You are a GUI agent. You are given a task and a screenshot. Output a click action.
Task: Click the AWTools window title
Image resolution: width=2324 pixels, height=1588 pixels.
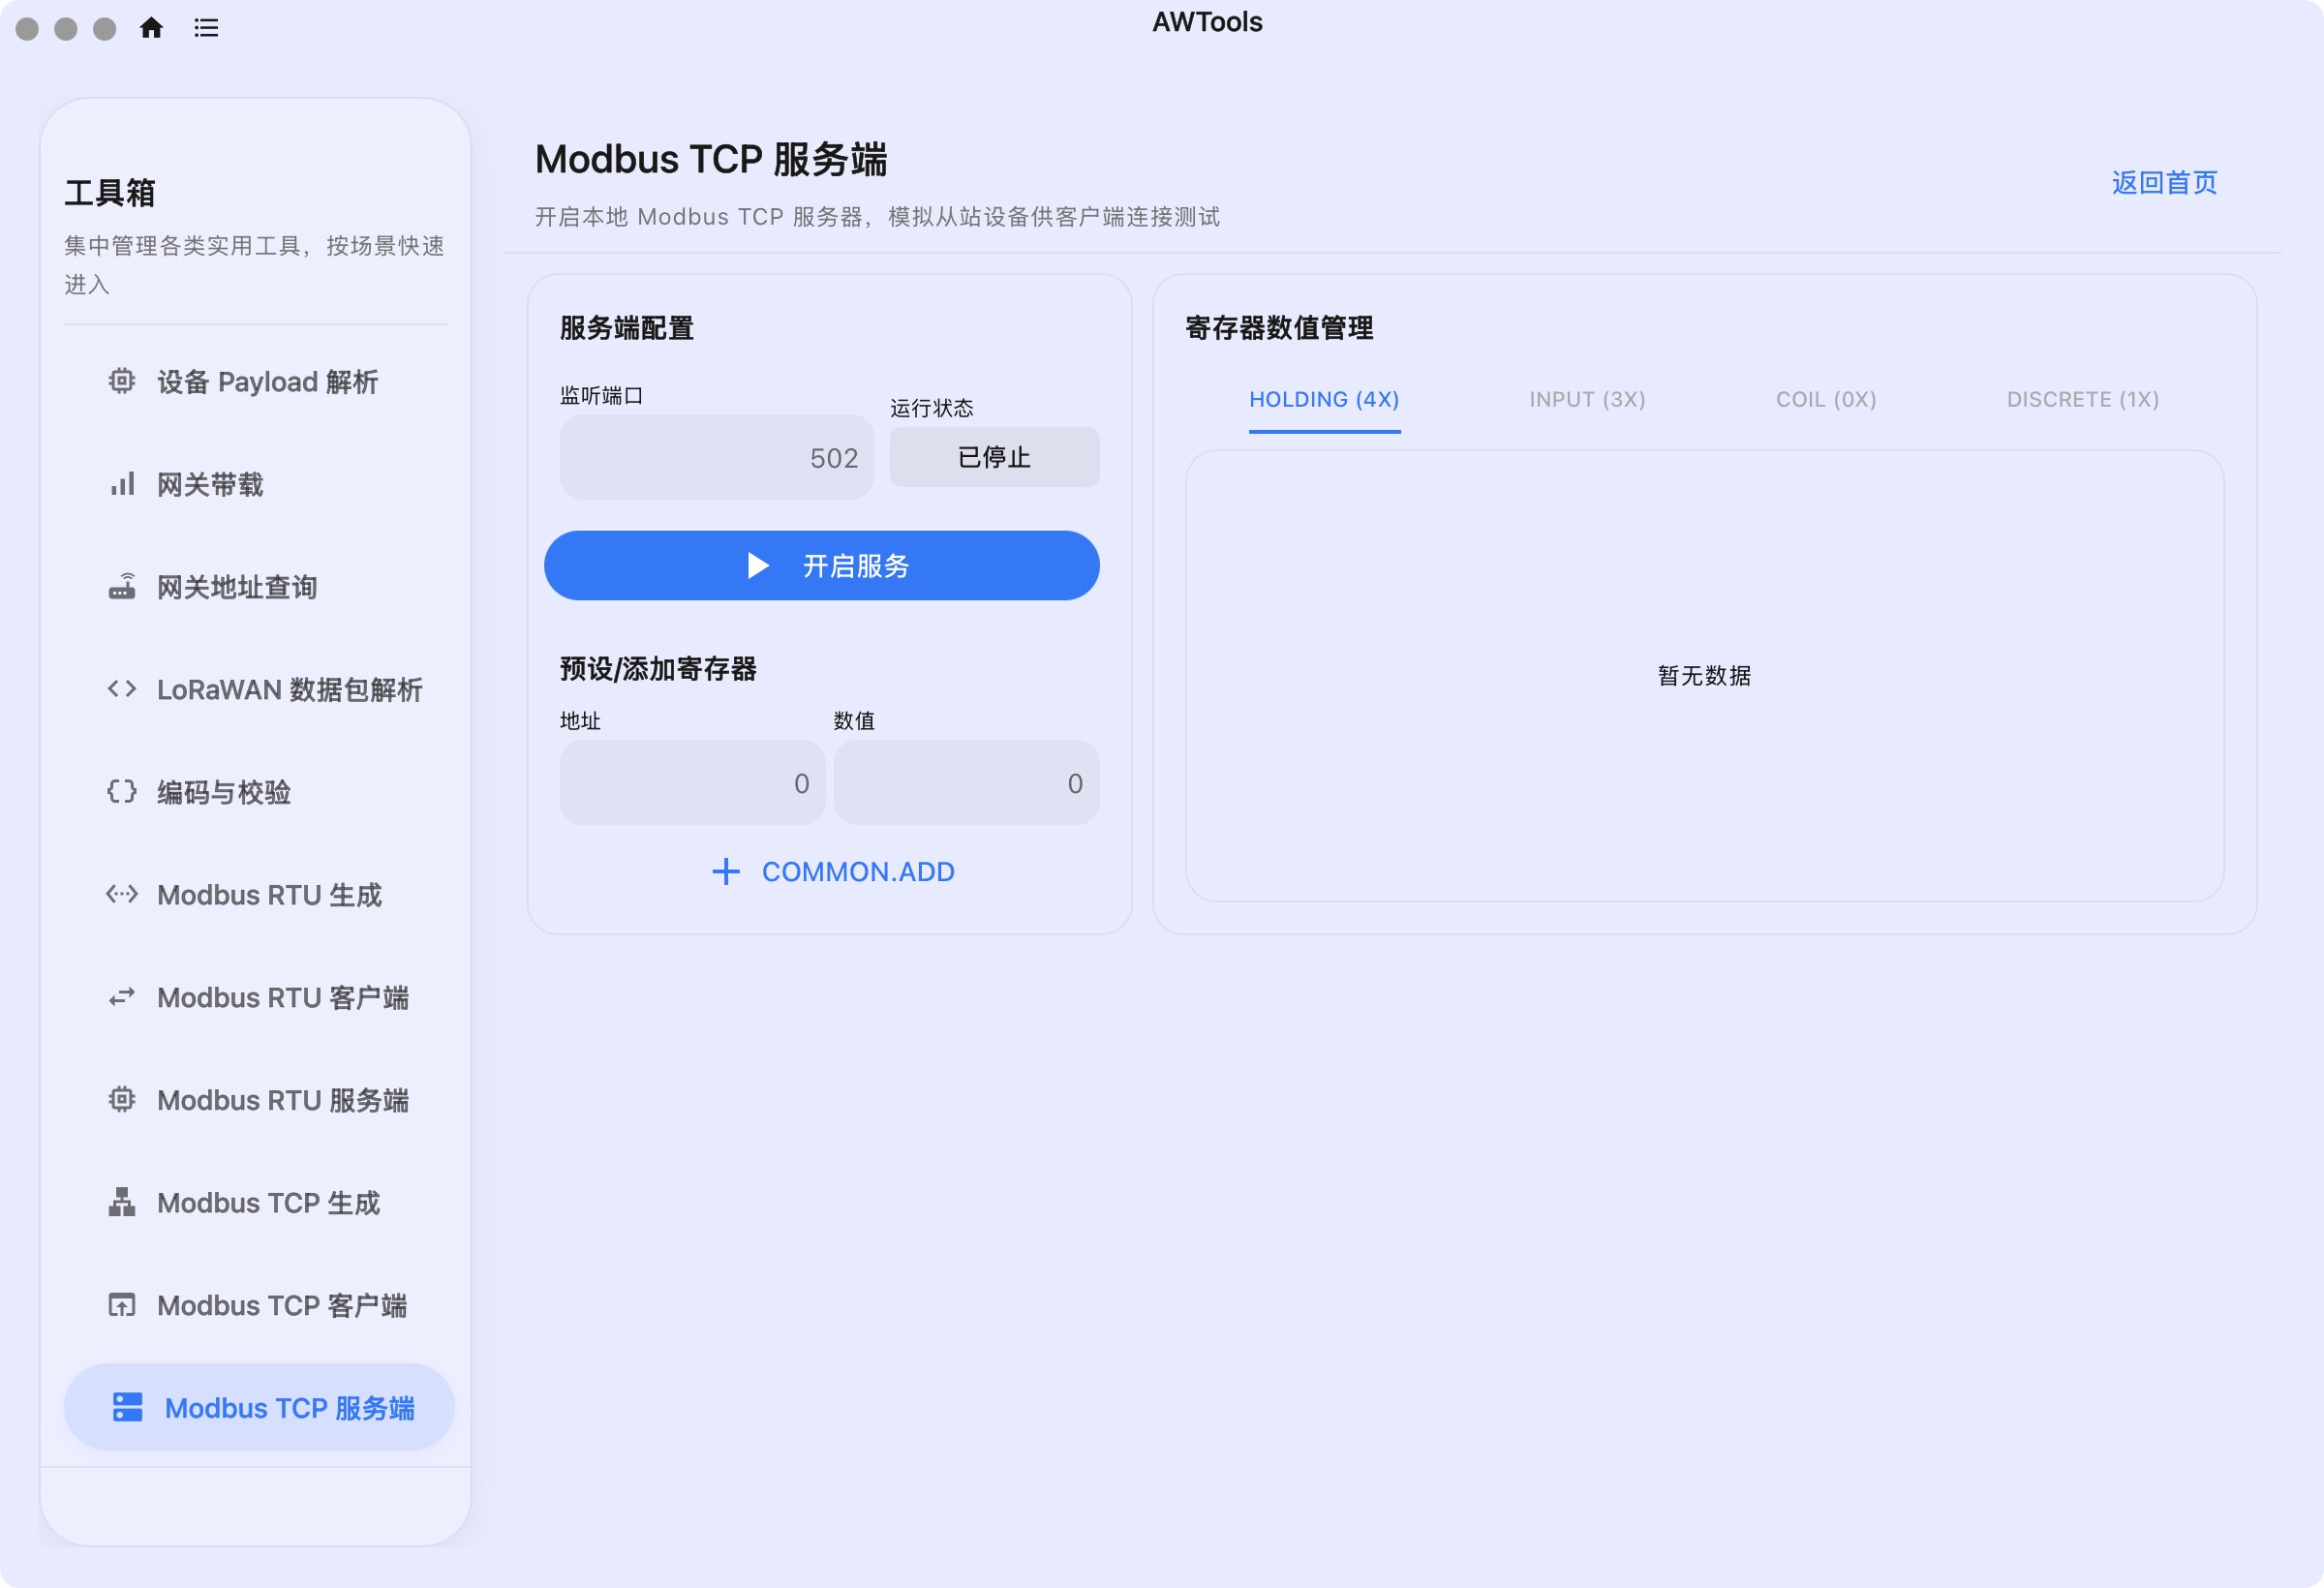pyautogui.click(x=1207, y=22)
